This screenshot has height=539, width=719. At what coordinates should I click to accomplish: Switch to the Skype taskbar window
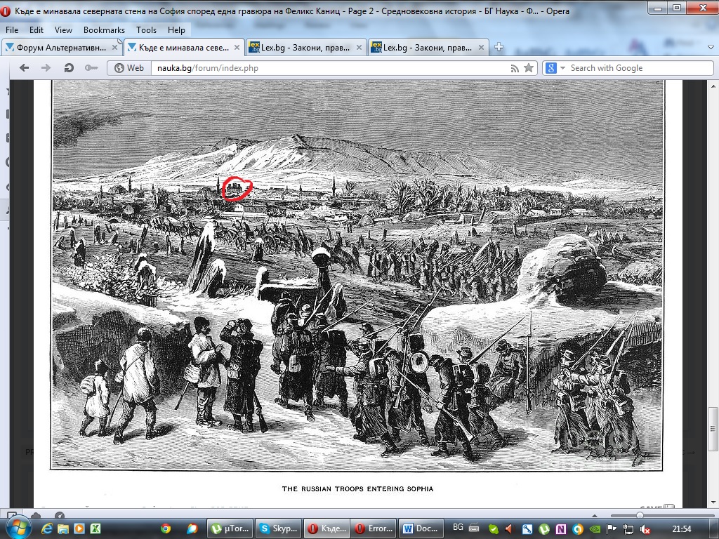tap(278, 528)
